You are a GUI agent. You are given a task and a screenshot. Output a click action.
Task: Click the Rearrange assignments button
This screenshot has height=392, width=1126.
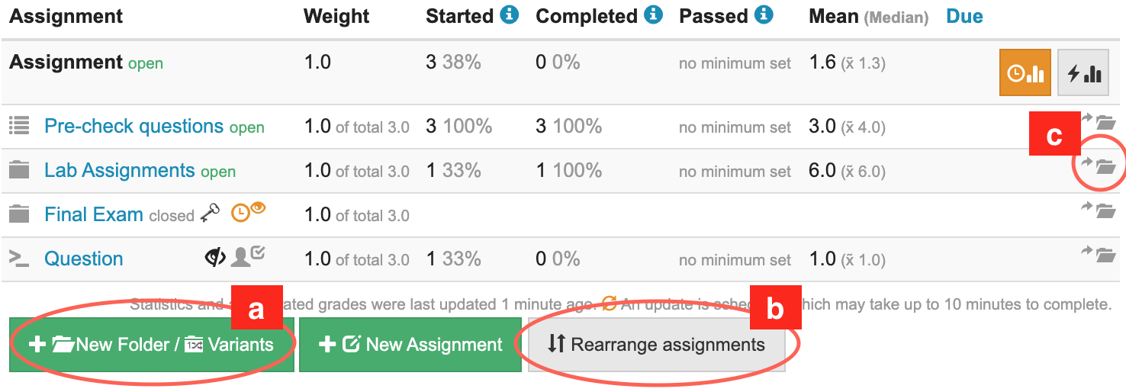click(657, 345)
